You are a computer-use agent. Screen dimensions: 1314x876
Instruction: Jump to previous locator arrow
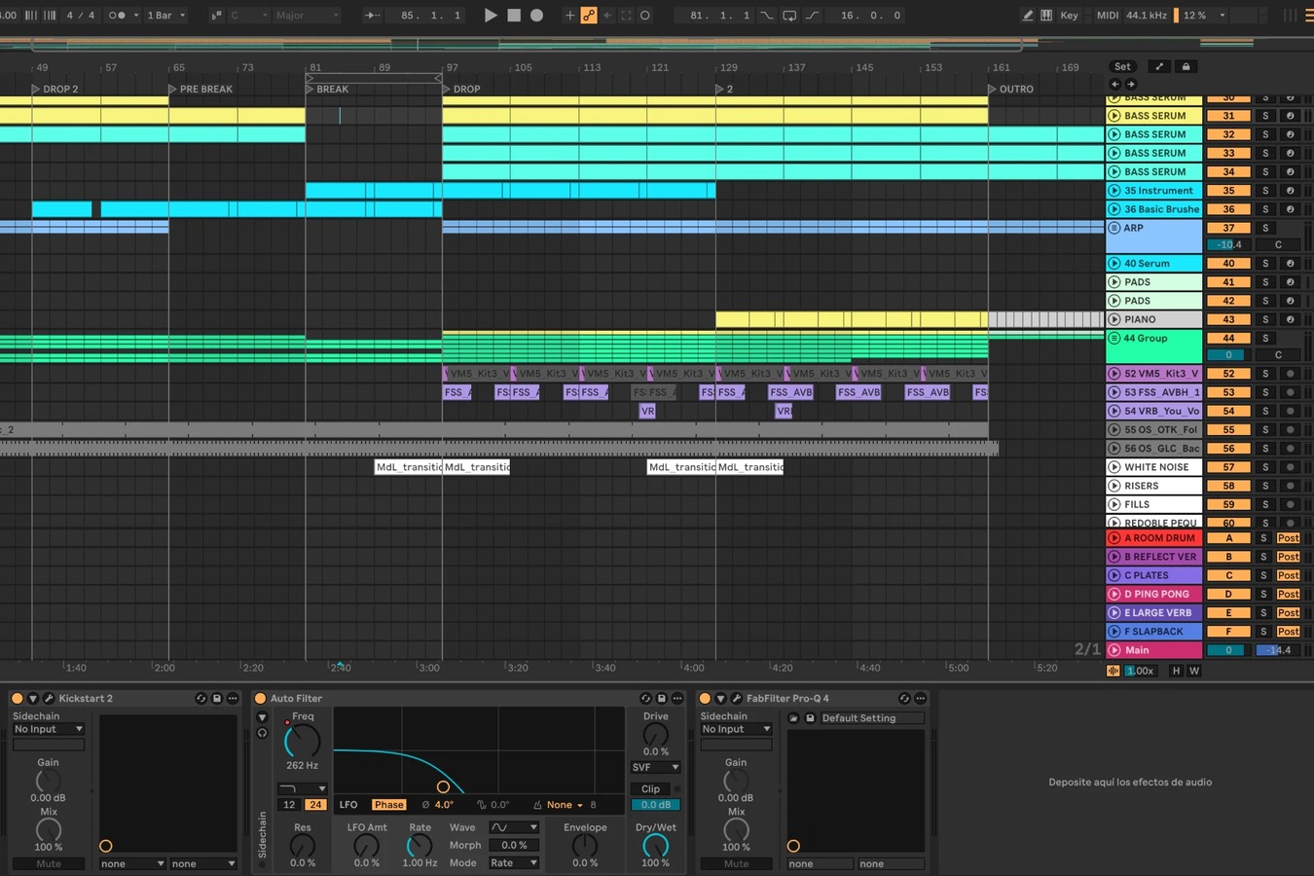click(1115, 85)
